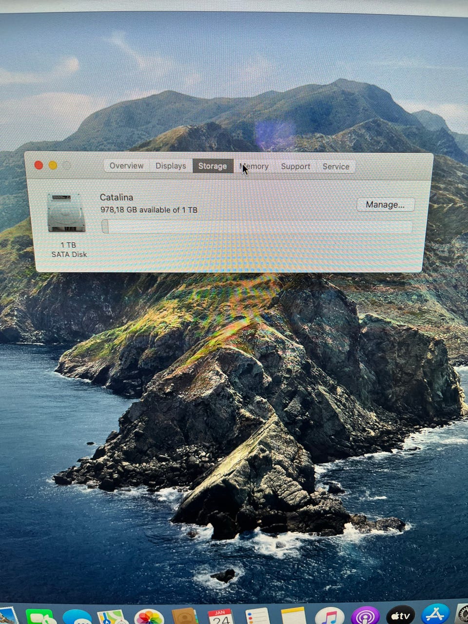Screen dimensions: 468x624
Task: Close the About This Mac window
Action: (39, 165)
